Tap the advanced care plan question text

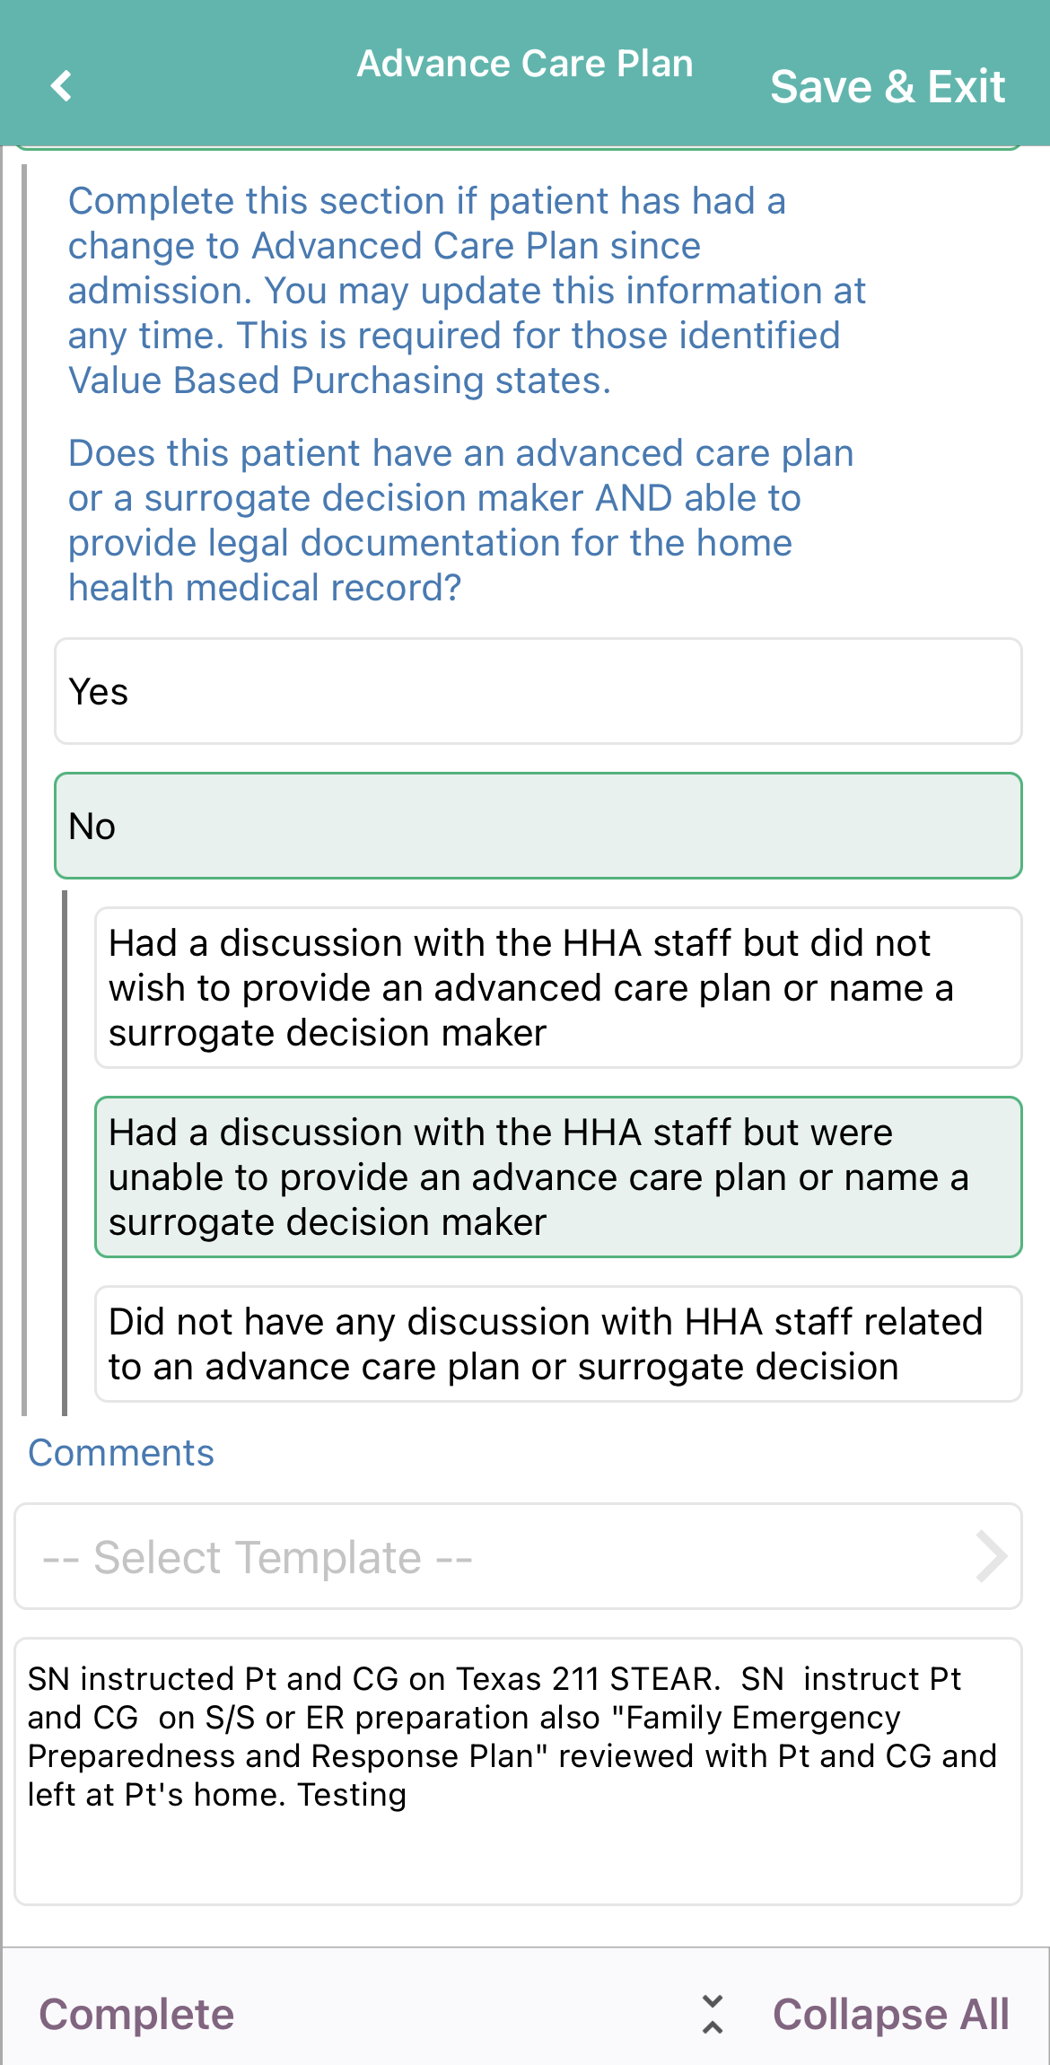[x=460, y=521]
